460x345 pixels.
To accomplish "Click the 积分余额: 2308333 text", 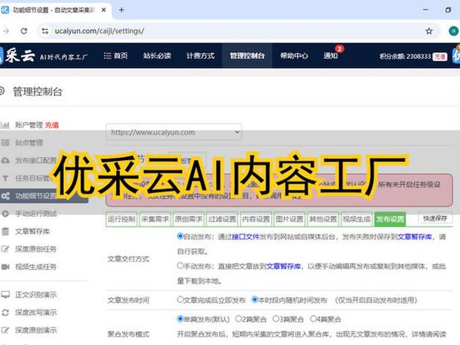I will pos(405,56).
